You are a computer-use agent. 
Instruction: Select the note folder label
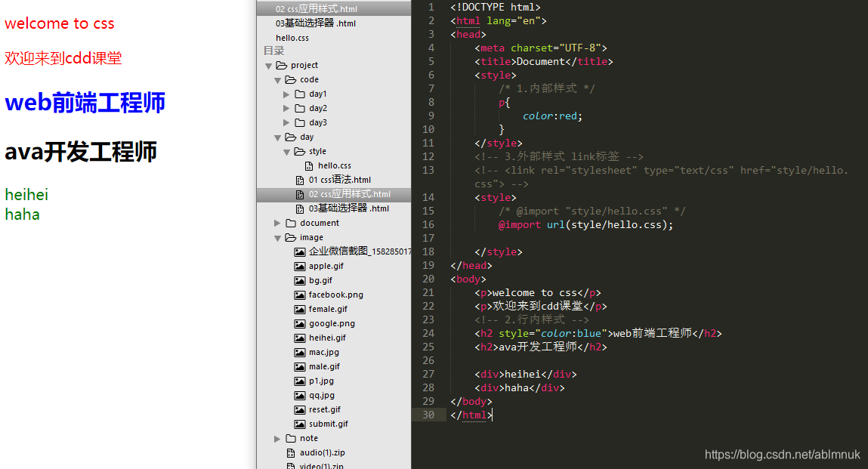(309, 439)
